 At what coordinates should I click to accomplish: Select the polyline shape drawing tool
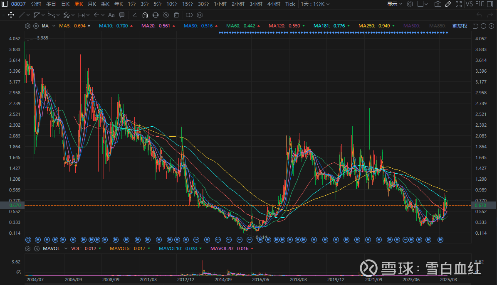[37, 15]
